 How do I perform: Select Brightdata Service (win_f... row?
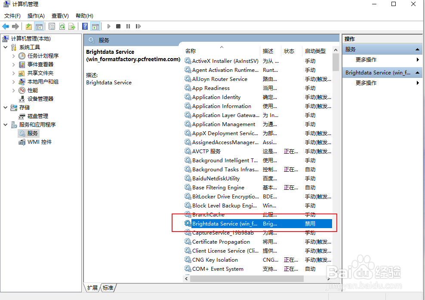[x=258, y=224]
